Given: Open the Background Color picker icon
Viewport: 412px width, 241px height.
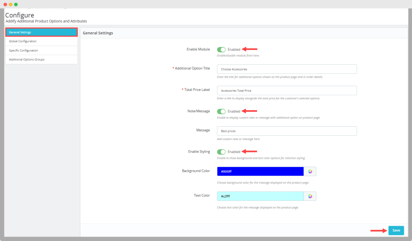Looking at the screenshot, I should pos(310,171).
